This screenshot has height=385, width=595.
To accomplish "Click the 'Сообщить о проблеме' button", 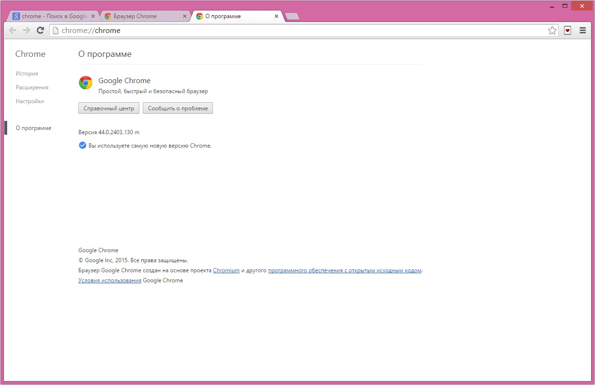I will [x=178, y=108].
